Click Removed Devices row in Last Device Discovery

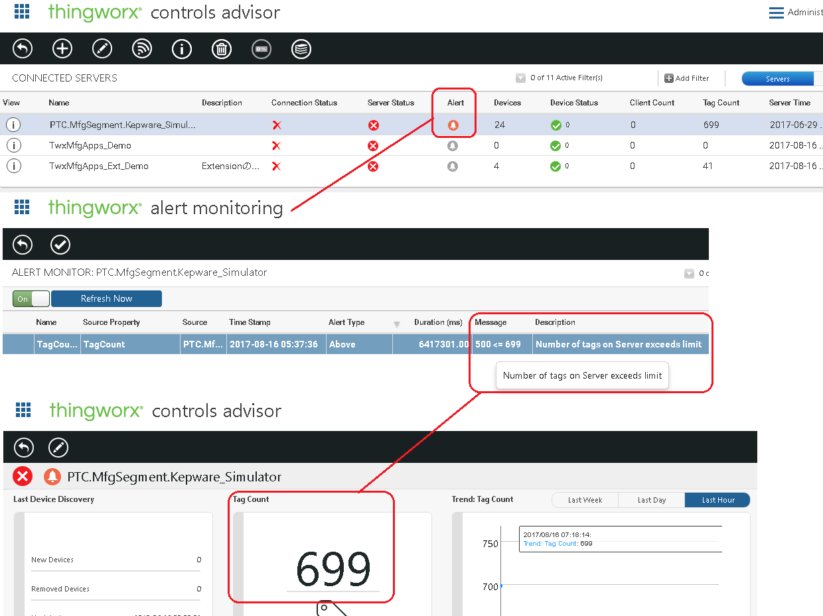pos(116,589)
